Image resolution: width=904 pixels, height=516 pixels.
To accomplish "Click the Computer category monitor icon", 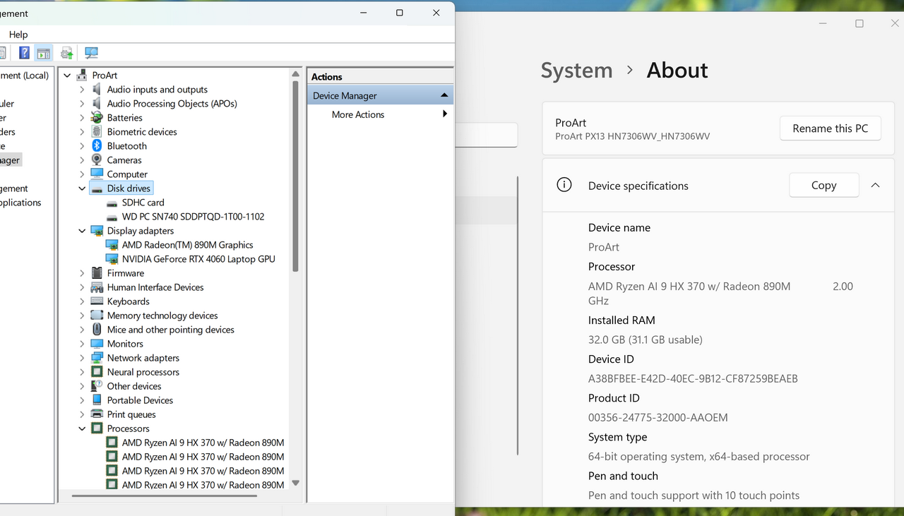I will 97,174.
